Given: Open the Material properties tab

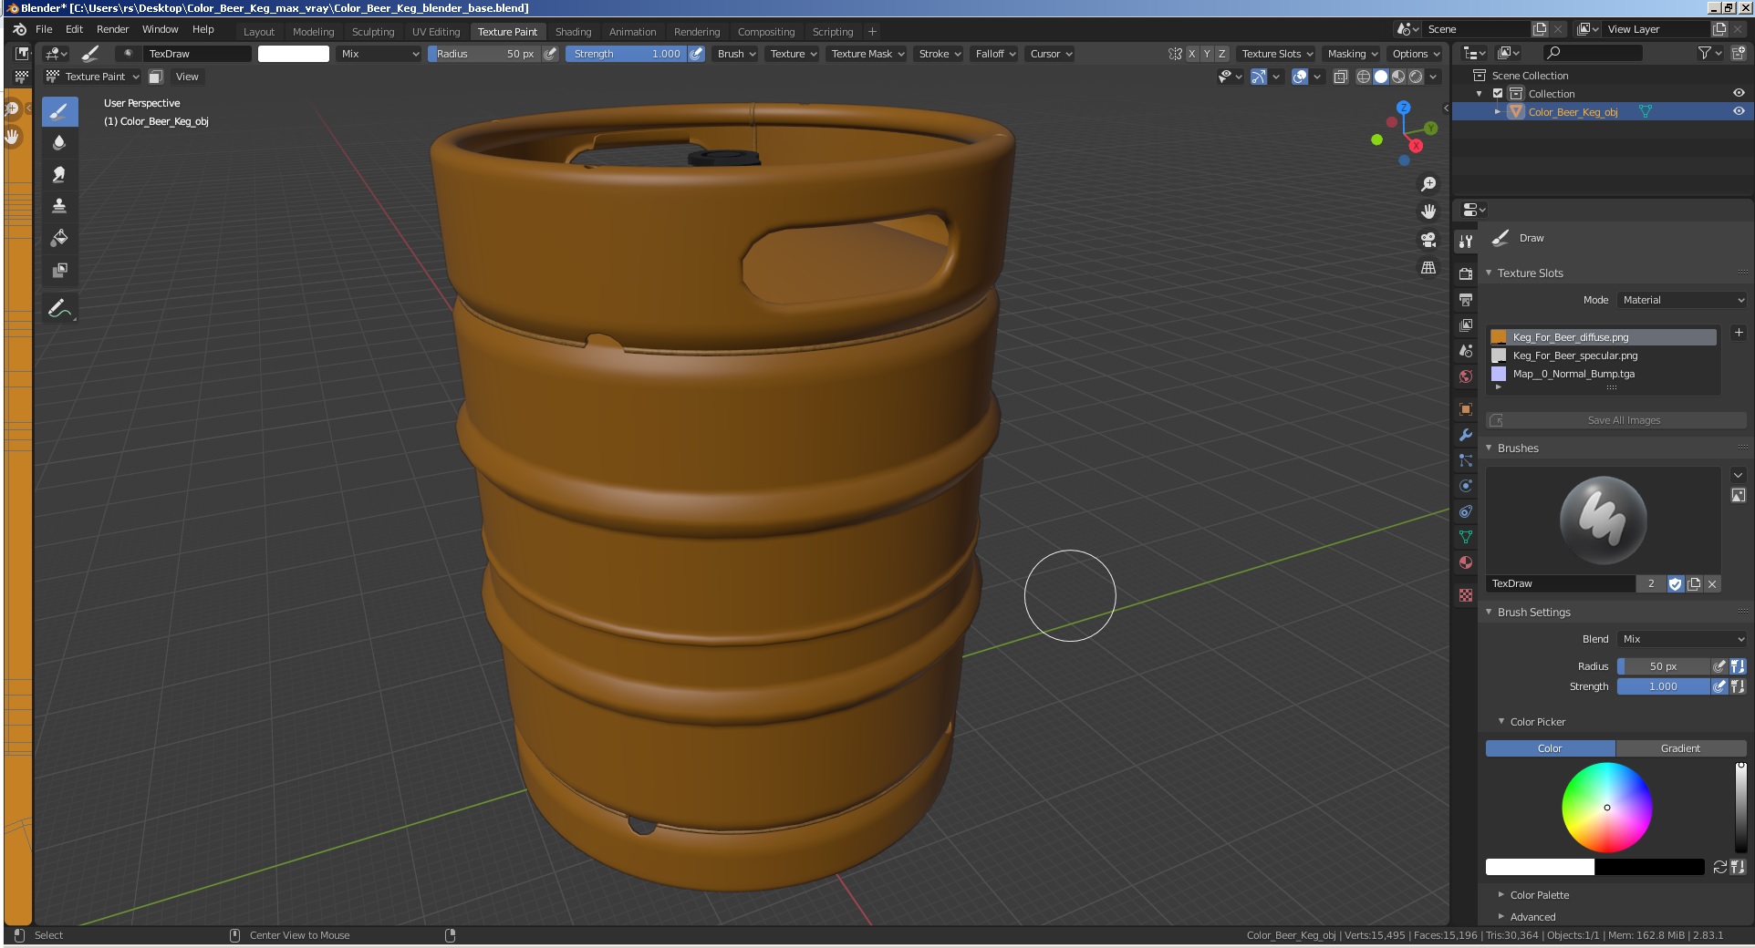Looking at the screenshot, I should (x=1466, y=562).
